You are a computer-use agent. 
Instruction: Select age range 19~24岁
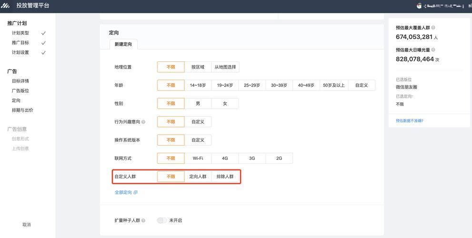click(225, 86)
